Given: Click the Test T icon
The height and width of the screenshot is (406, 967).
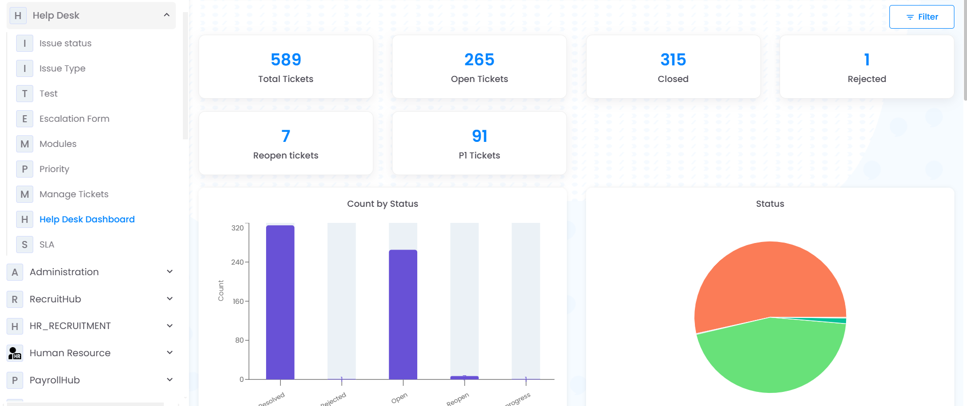Looking at the screenshot, I should pos(24,94).
